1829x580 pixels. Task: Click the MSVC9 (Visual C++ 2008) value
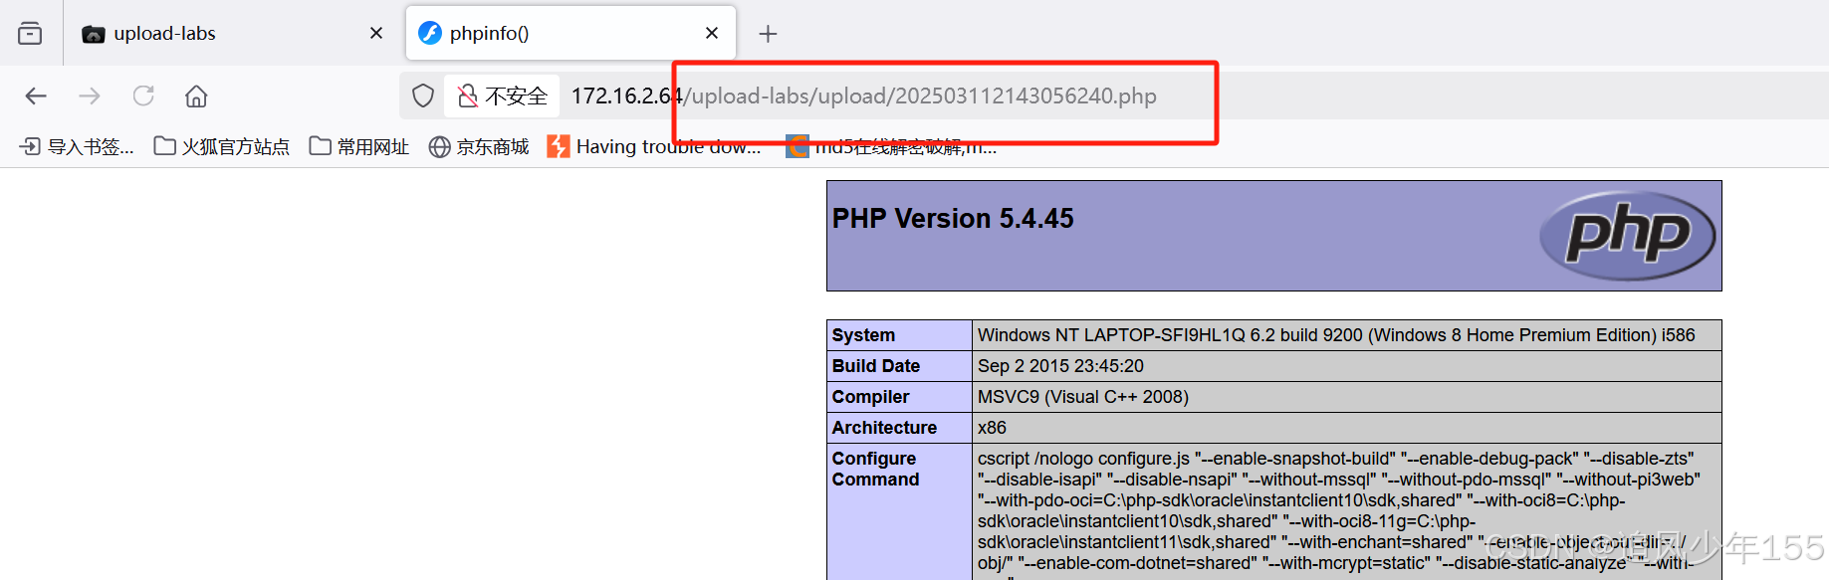coord(1083,397)
